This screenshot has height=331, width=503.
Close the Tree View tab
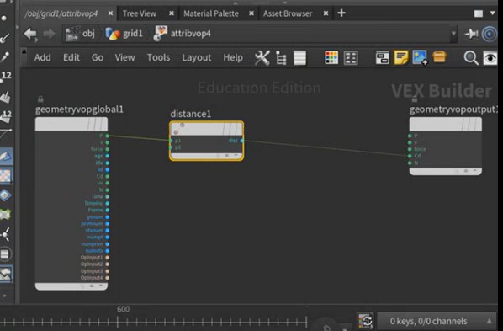172,13
